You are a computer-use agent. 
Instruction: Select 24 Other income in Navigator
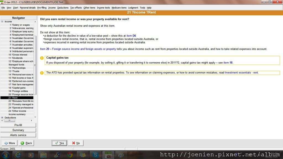[x=17, y=111]
